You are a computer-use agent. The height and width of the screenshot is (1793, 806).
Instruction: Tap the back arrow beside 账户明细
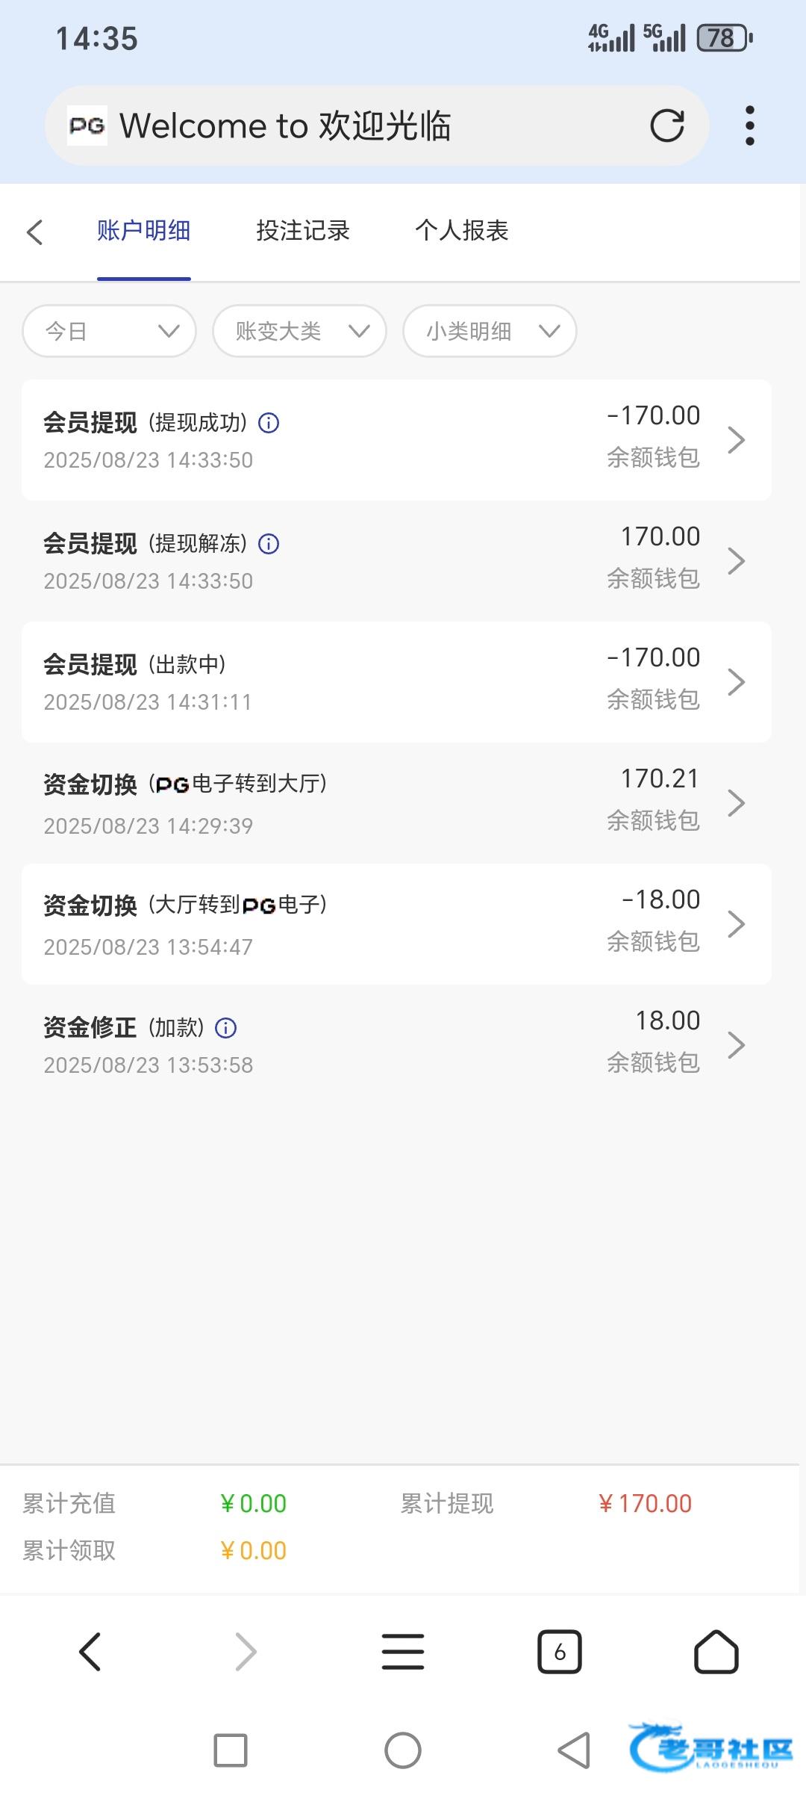point(35,232)
